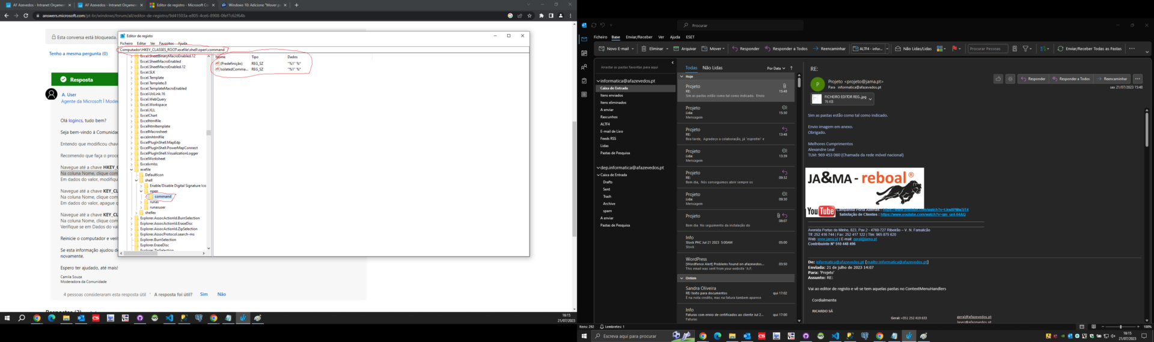Switch the message filter to Não Lidas
1154x342 pixels.
712,68
